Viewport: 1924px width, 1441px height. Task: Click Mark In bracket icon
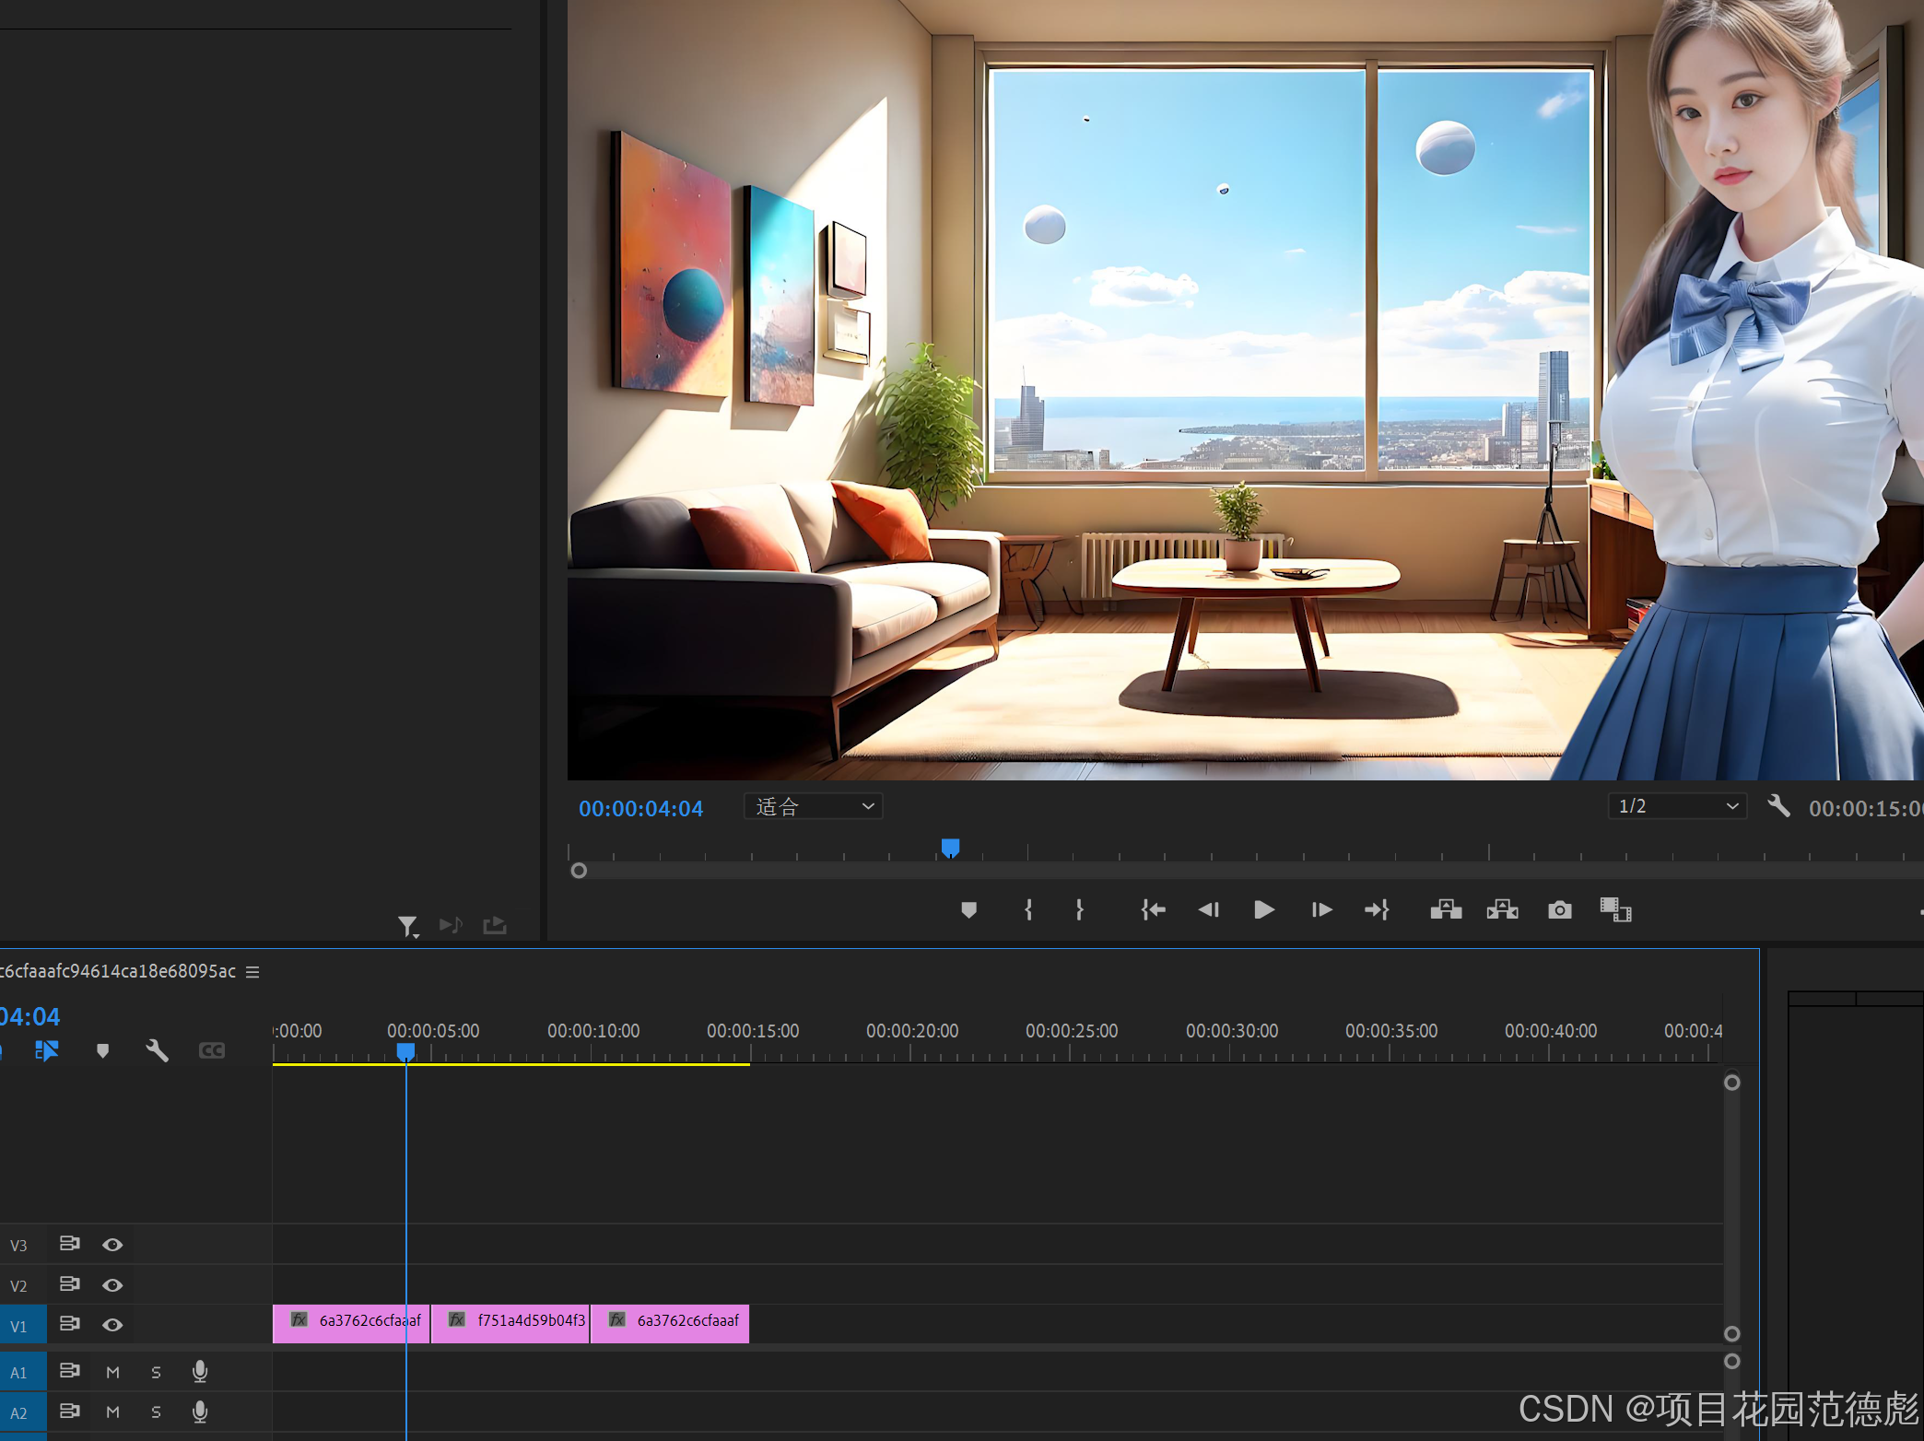tap(1028, 910)
